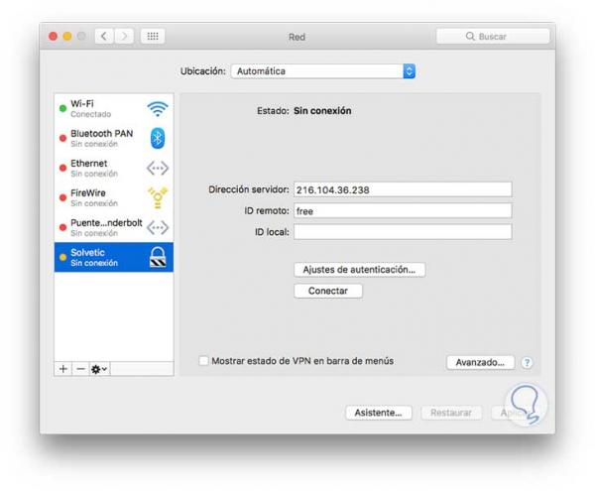Click the Ethernet arrows icon
This screenshot has height=491, width=595.
[x=158, y=168]
